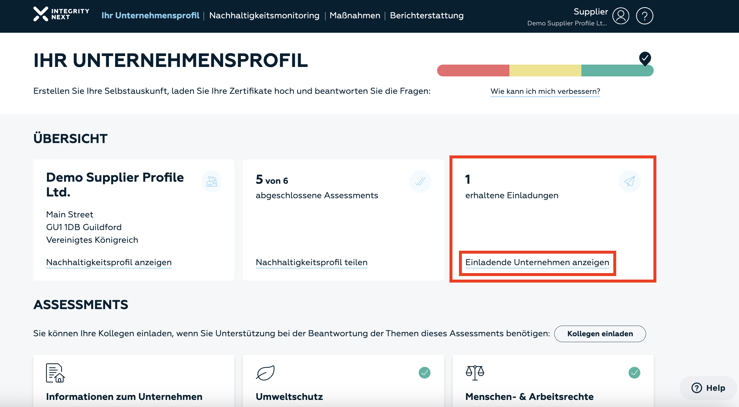The width and height of the screenshot is (739, 407).
Task: Click the green segment of progress bar
Action: pyautogui.click(x=614, y=71)
